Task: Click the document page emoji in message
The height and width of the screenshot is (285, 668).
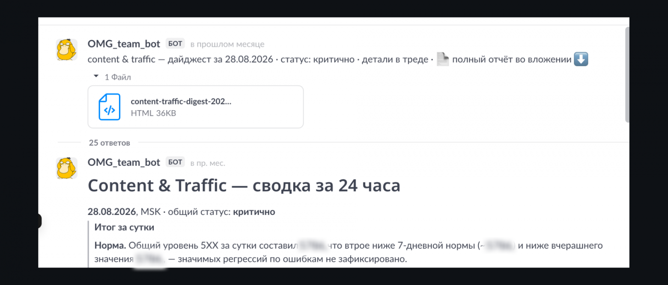Action: tap(443, 59)
